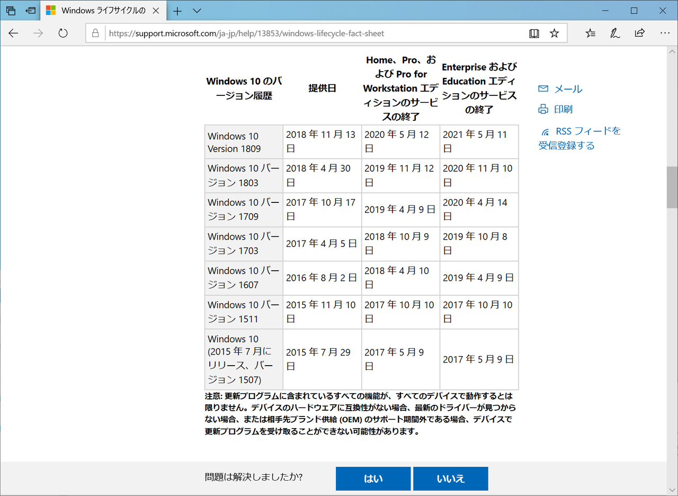The image size is (678, 496).
Task: Open the tabs you've set aside icon
Action: click(x=11, y=11)
